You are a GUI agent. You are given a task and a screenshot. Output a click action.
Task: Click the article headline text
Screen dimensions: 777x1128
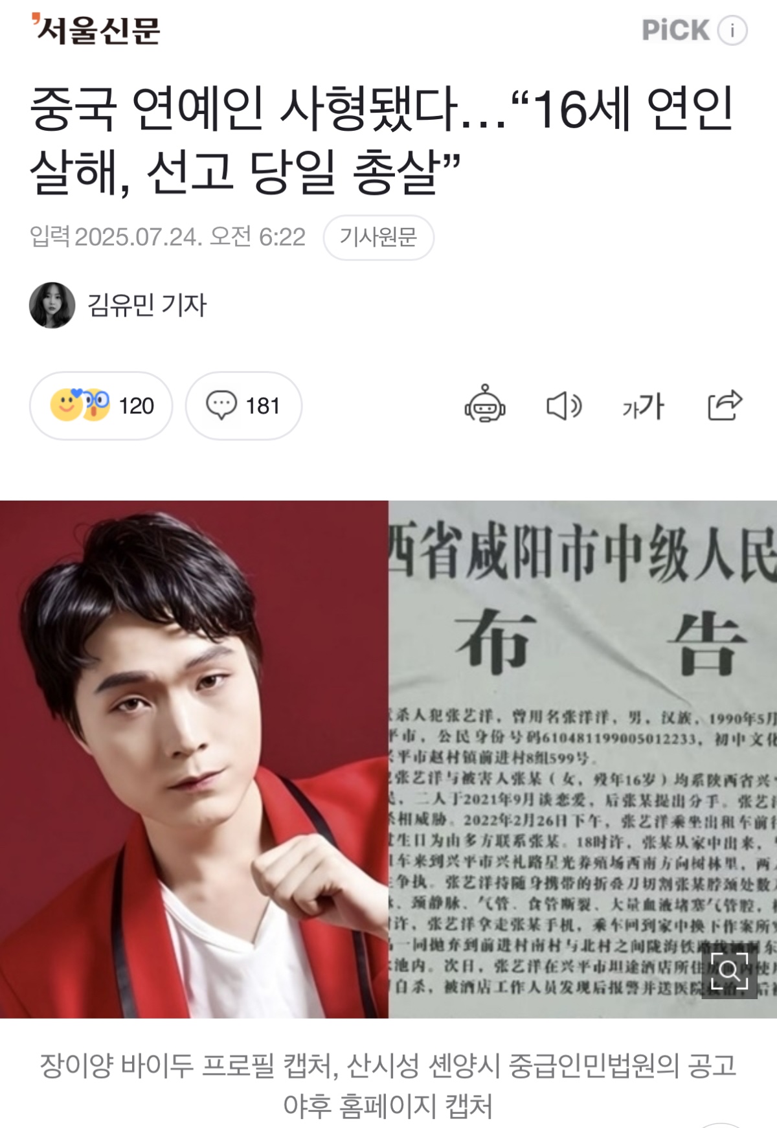point(382,139)
